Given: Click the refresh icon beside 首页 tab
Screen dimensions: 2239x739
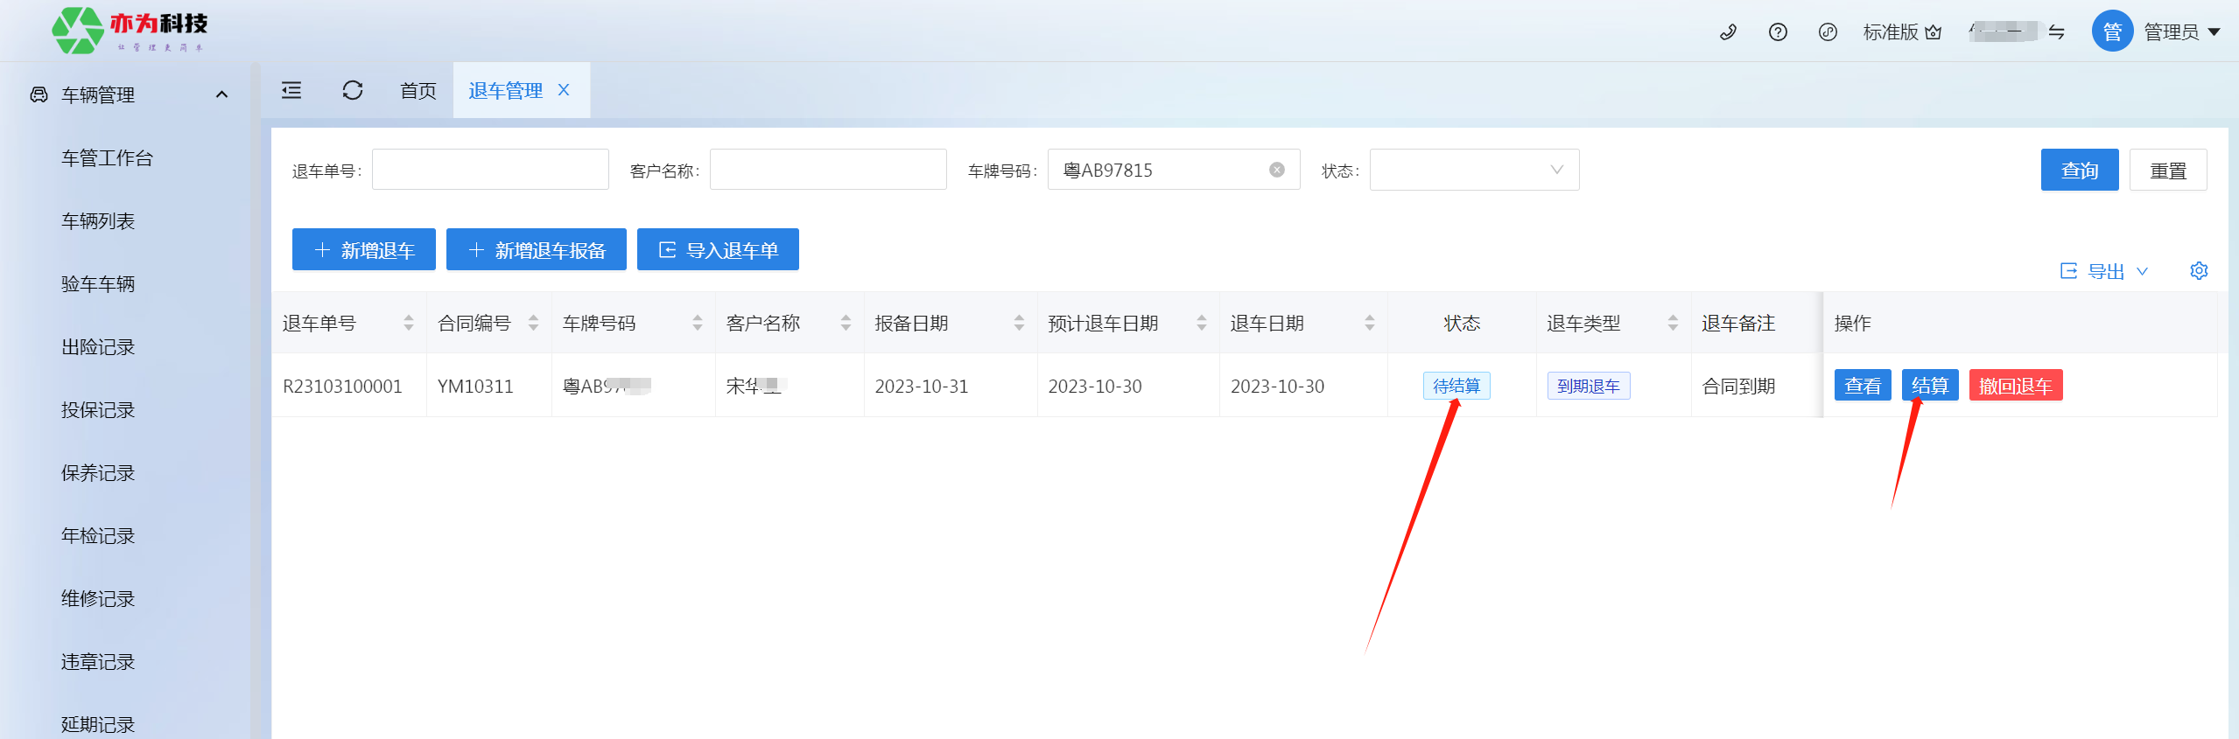Looking at the screenshot, I should coord(353,90).
